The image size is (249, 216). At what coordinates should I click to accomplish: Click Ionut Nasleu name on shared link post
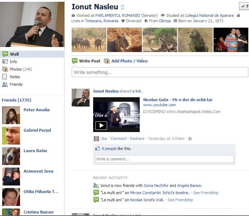[106, 91]
